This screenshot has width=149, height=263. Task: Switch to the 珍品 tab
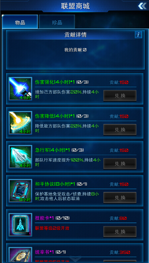(x=57, y=22)
